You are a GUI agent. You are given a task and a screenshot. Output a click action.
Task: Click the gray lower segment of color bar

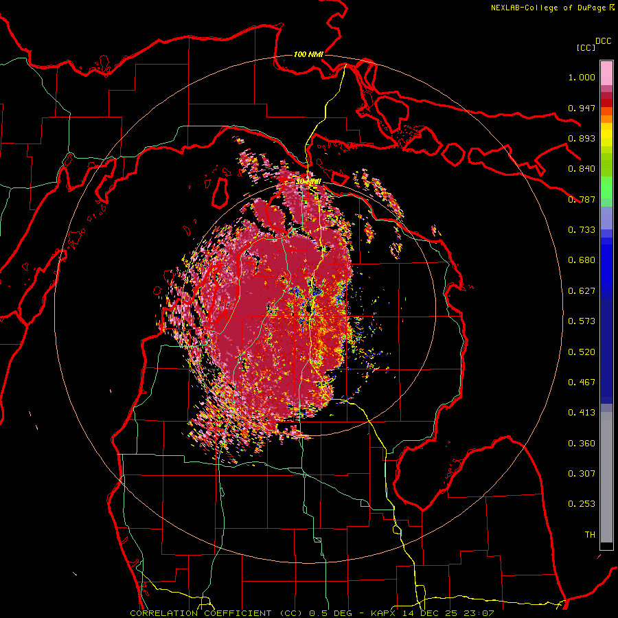tap(606, 477)
